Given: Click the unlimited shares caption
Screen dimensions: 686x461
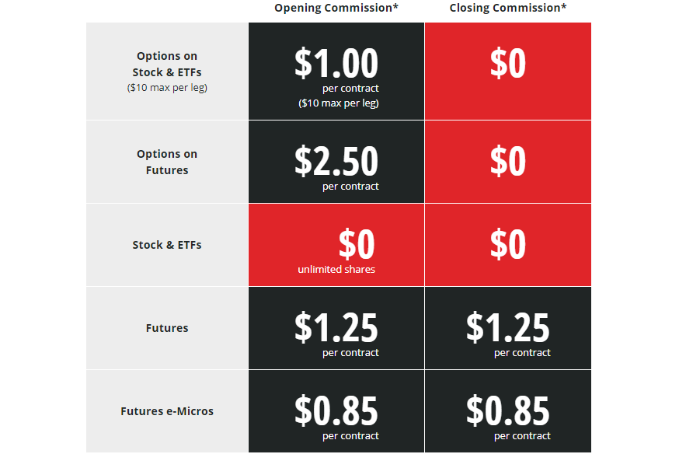Looking at the screenshot, I should [x=336, y=269].
